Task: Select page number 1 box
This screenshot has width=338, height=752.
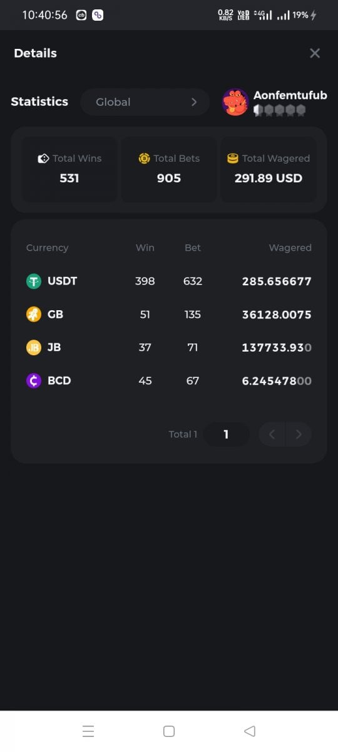Action: (x=226, y=434)
